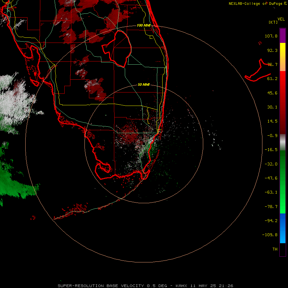The image size is (288, 288).
Task: Click the -47.6 velocity scale value
Action: pyautogui.click(x=271, y=178)
